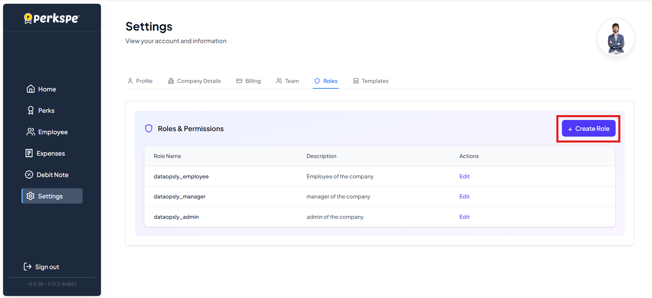Viewport: 652px width, 298px height.
Task: Click the Settings gear icon
Action: tap(31, 196)
